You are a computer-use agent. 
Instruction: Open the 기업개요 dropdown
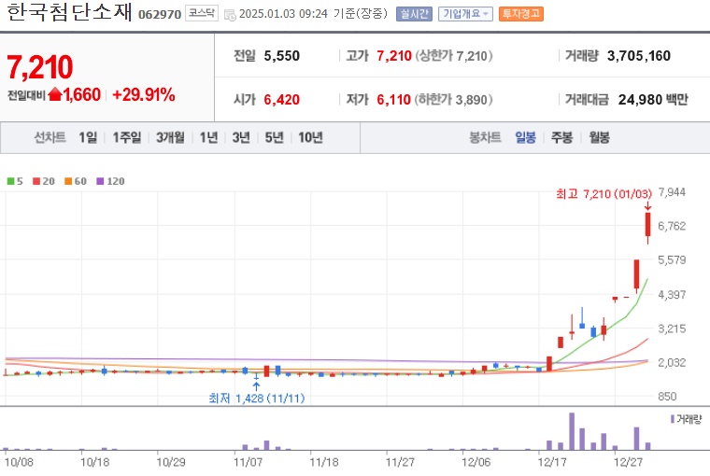tap(465, 14)
